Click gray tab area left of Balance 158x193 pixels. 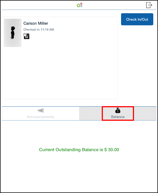pyautogui.click(x=90, y=114)
